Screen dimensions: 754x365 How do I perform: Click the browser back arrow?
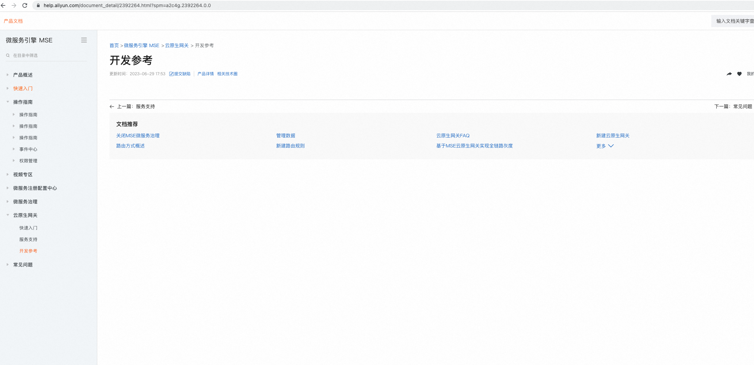(3, 5)
